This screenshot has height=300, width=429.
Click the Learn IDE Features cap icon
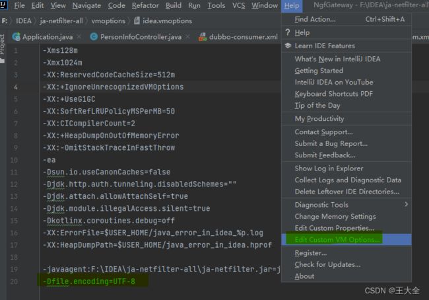(288, 46)
